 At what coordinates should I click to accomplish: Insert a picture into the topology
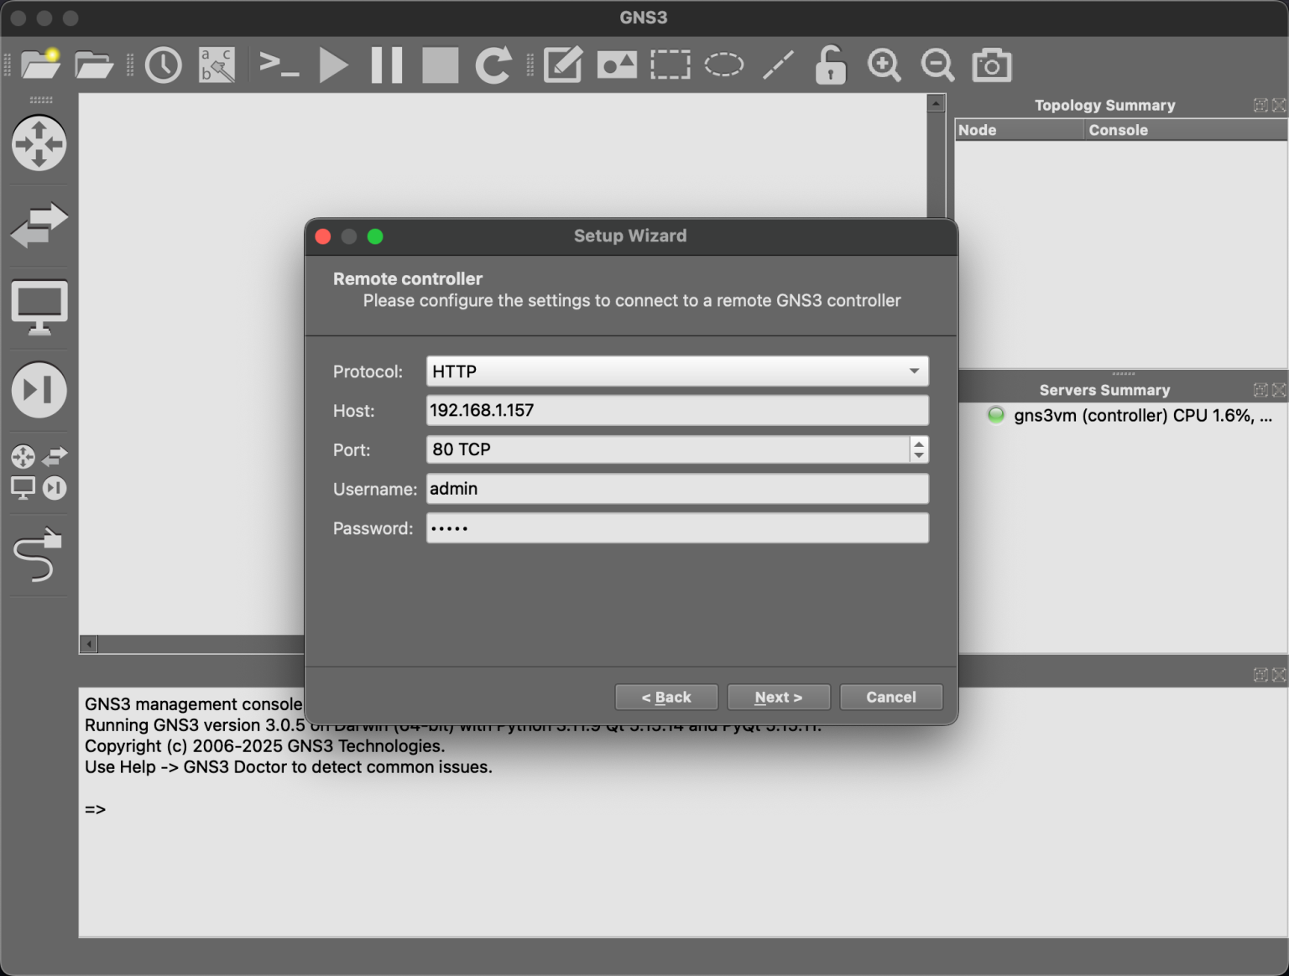coord(617,65)
